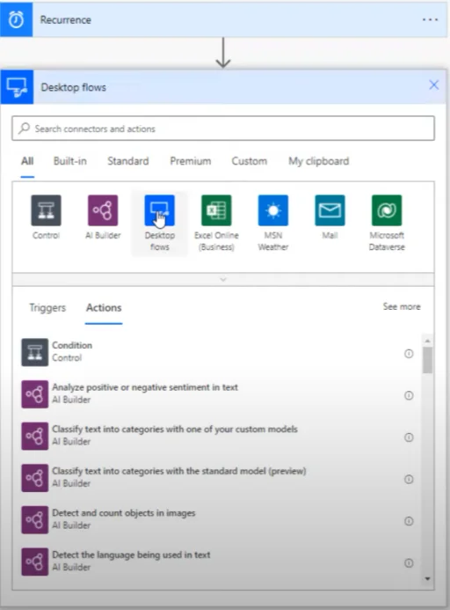Close the Desktop flows action picker
This screenshot has width=450, height=610.
point(433,85)
